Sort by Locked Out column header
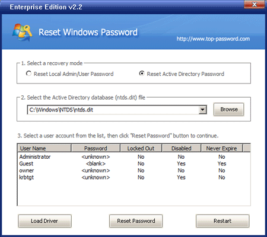 click(x=141, y=148)
